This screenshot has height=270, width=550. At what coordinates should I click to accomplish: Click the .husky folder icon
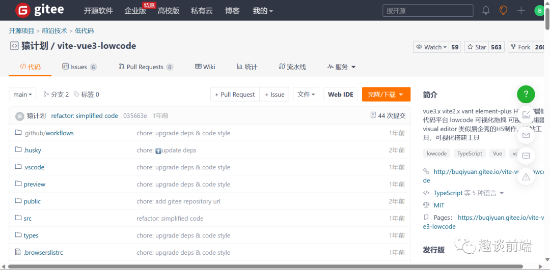coord(18,150)
